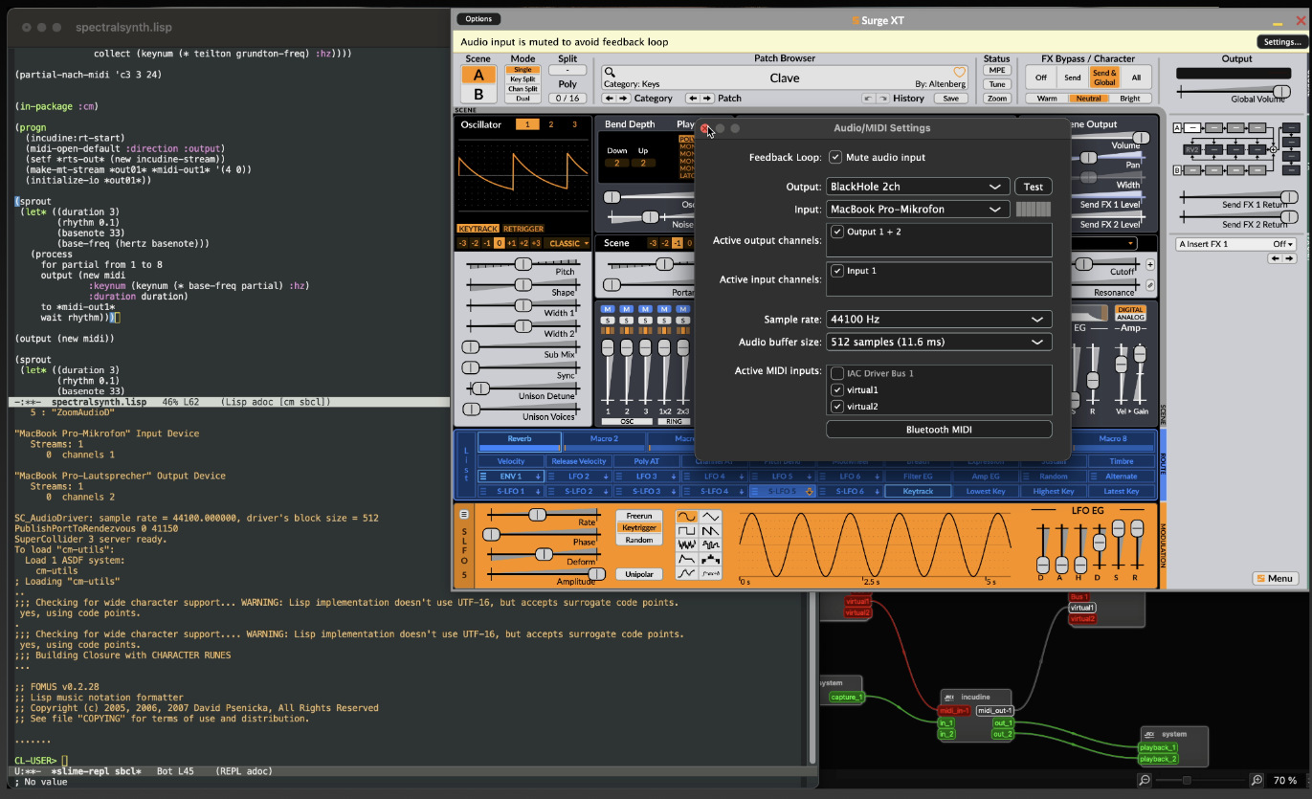Open the LFO 2 modulator arrow menu
This screenshot has width=1312, height=799.
pyautogui.click(x=606, y=476)
